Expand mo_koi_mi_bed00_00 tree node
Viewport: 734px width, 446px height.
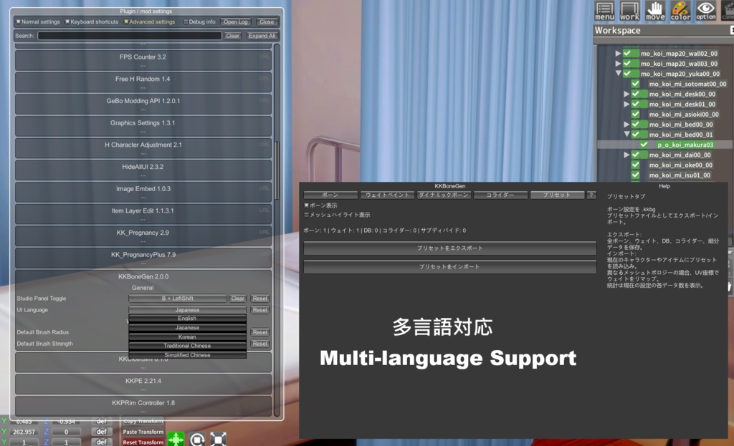pyautogui.click(x=626, y=125)
